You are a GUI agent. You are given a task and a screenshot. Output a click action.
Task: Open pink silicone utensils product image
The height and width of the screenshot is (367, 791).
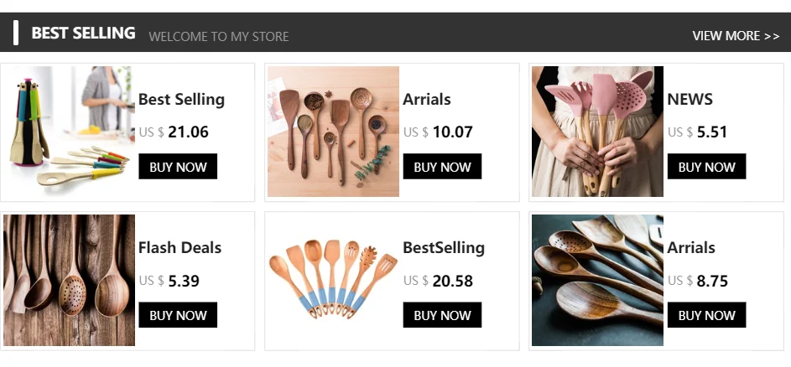coord(598,132)
